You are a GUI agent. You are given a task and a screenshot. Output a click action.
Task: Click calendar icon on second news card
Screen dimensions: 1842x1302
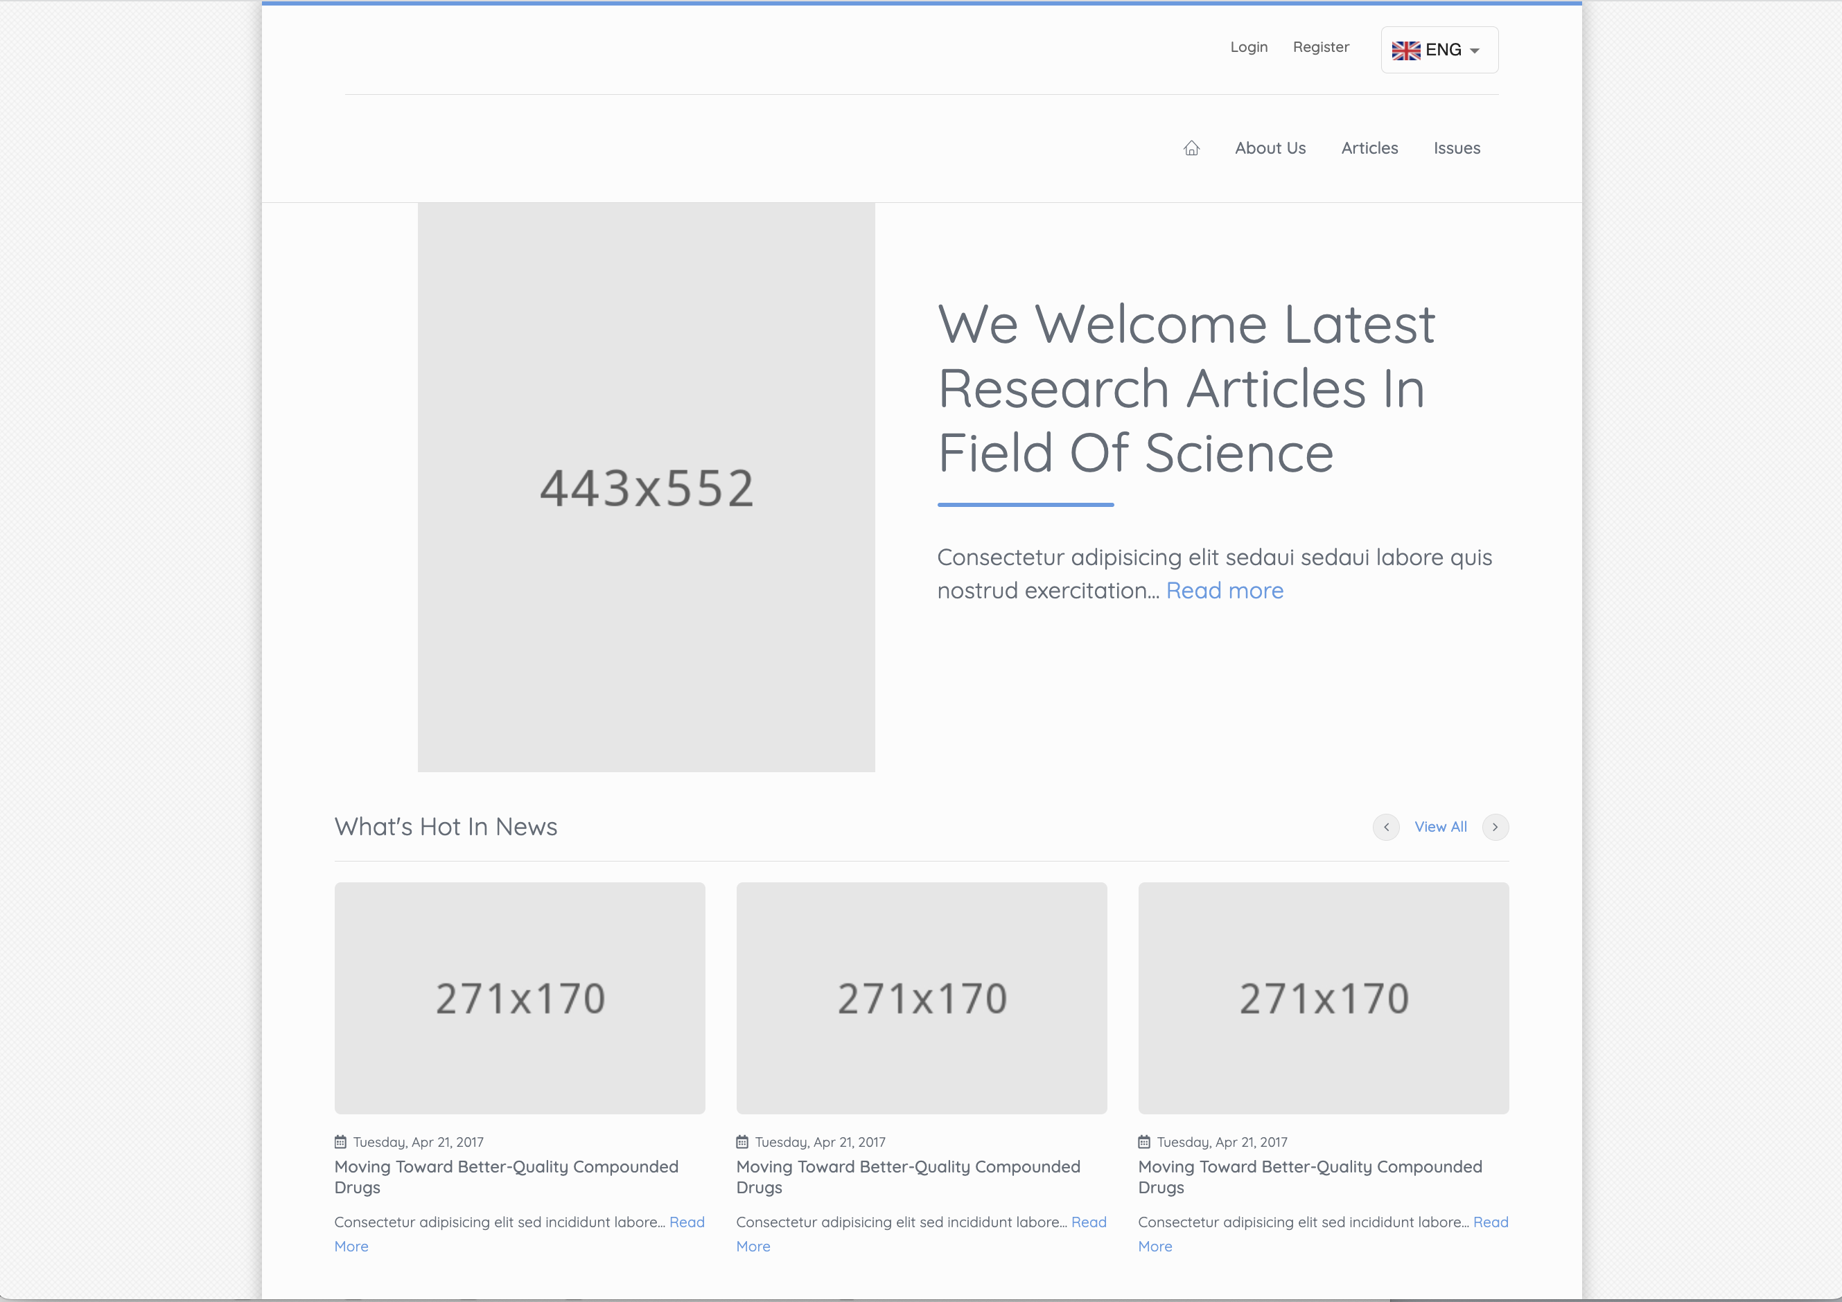pos(742,1141)
